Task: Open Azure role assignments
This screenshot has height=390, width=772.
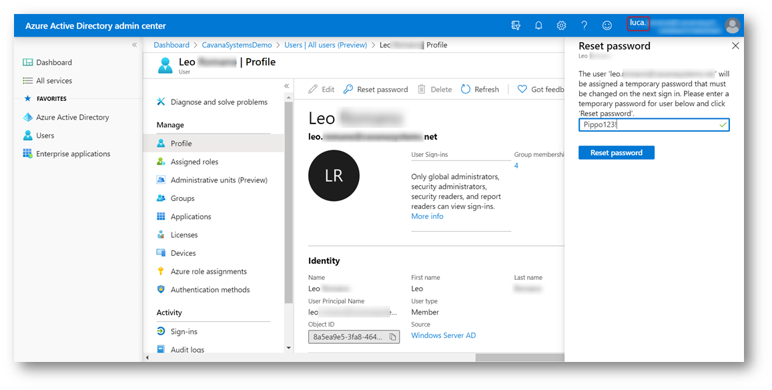Action: tap(202, 270)
